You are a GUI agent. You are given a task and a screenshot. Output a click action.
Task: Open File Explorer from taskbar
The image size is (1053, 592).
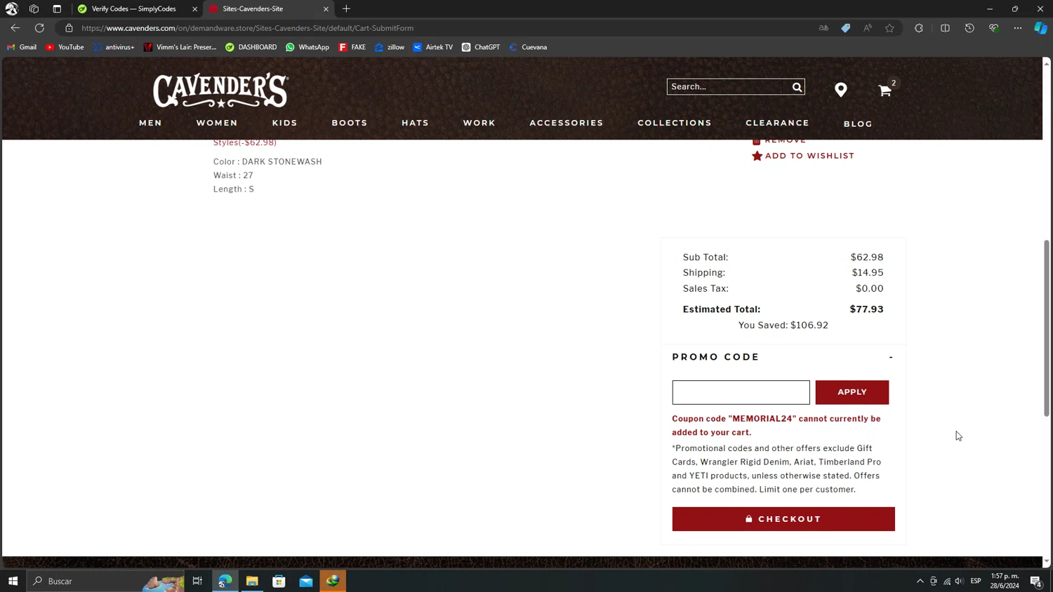(252, 581)
